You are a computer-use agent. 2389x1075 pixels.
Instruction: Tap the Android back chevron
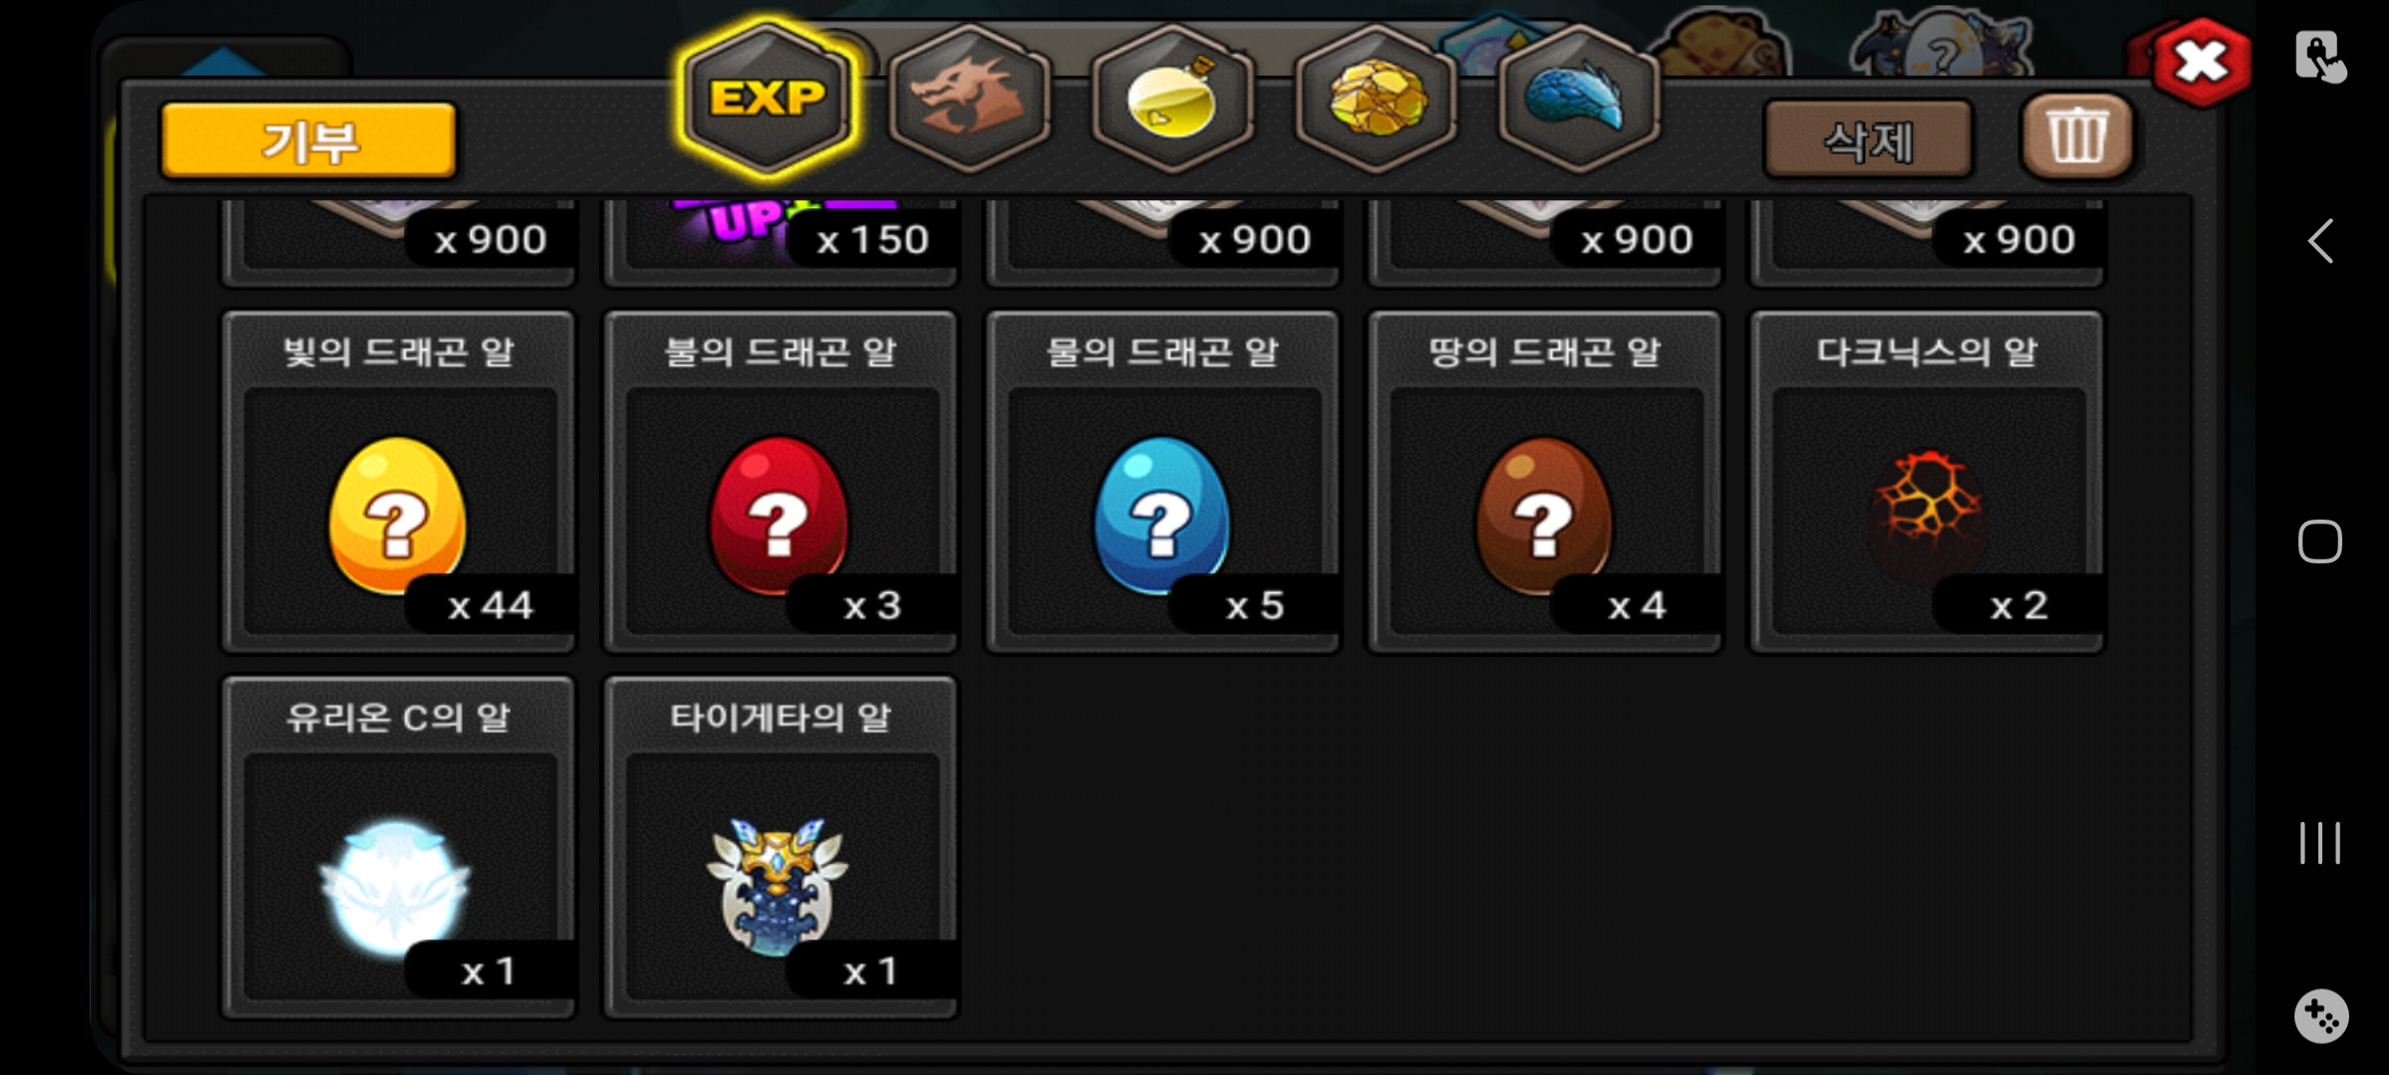[x=2320, y=241]
